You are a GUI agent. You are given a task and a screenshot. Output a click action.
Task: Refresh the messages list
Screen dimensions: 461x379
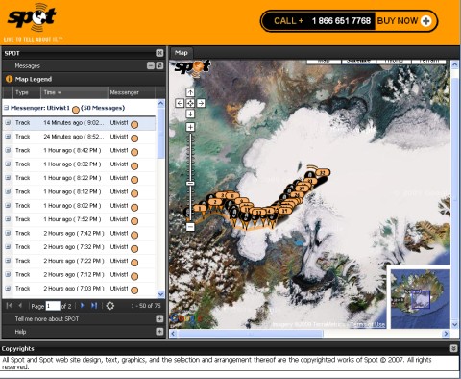click(x=109, y=306)
